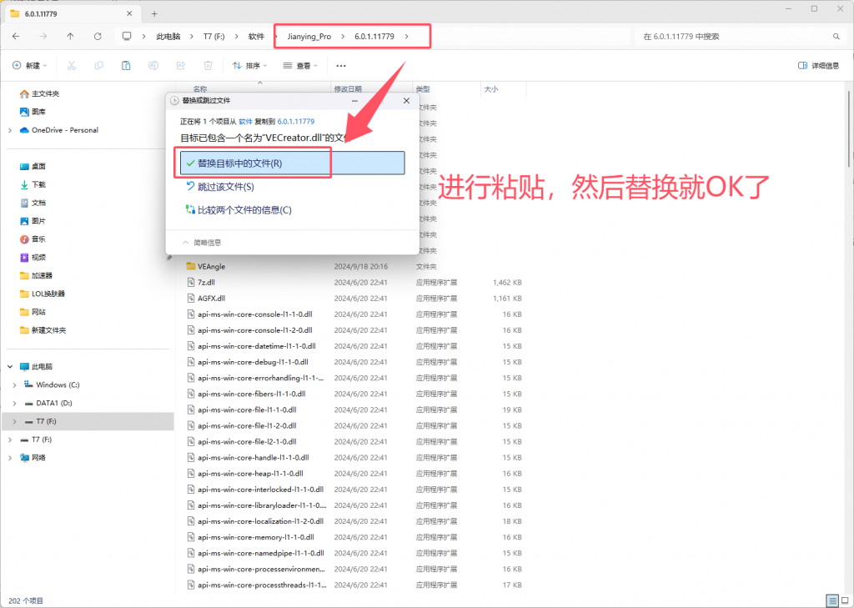Open the 图片 quick access folder
This screenshot has height=608, width=854.
point(33,221)
